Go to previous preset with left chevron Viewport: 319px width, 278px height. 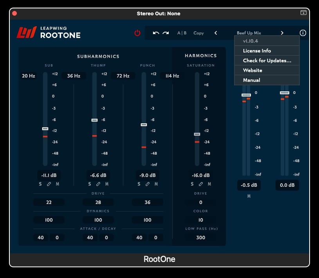click(x=216, y=33)
